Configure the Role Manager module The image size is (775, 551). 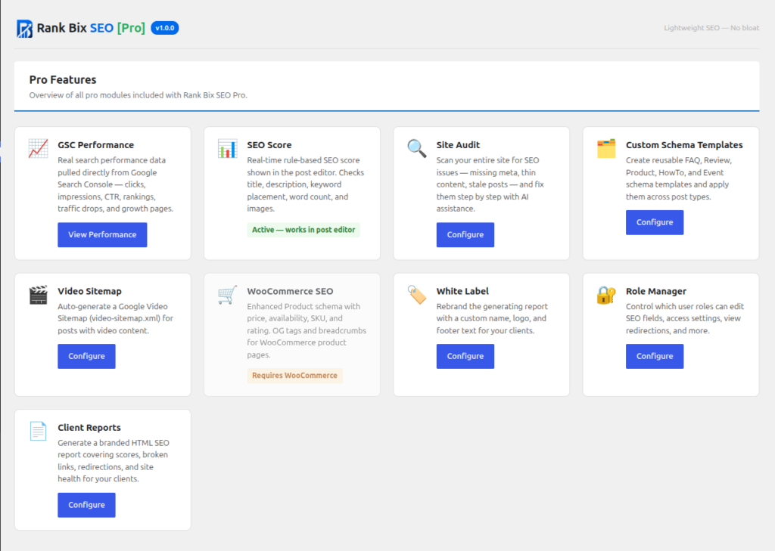click(655, 356)
